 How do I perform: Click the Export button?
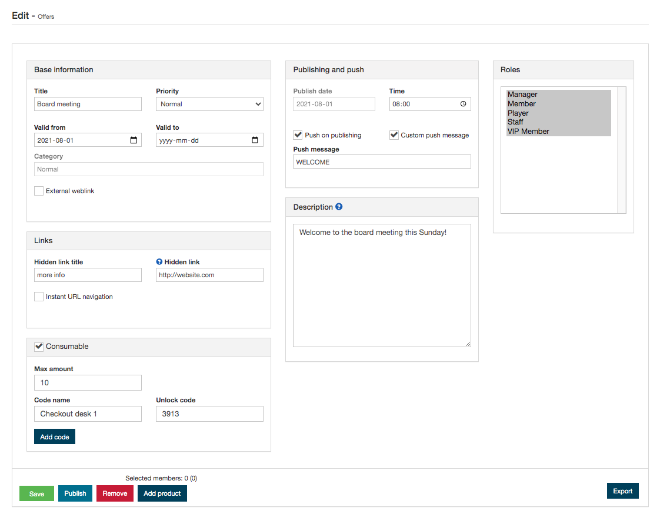(623, 490)
